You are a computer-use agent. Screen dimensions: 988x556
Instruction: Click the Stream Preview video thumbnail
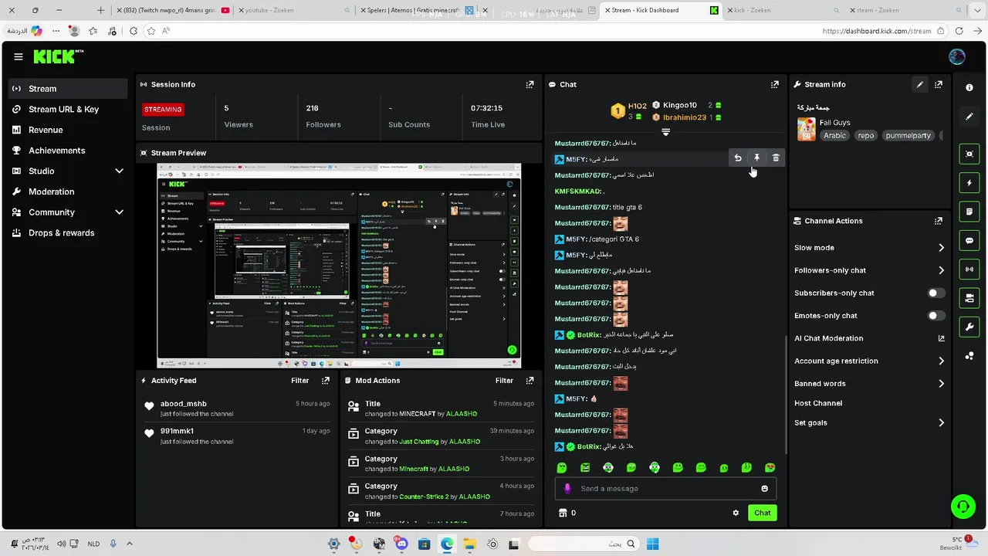(339, 266)
